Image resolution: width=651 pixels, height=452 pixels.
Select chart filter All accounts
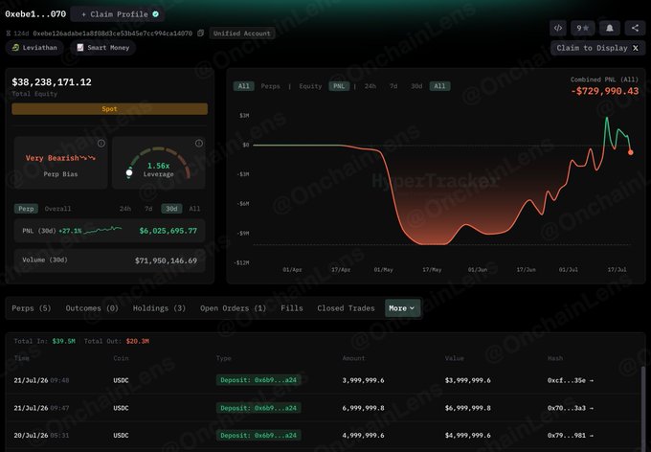[244, 86]
